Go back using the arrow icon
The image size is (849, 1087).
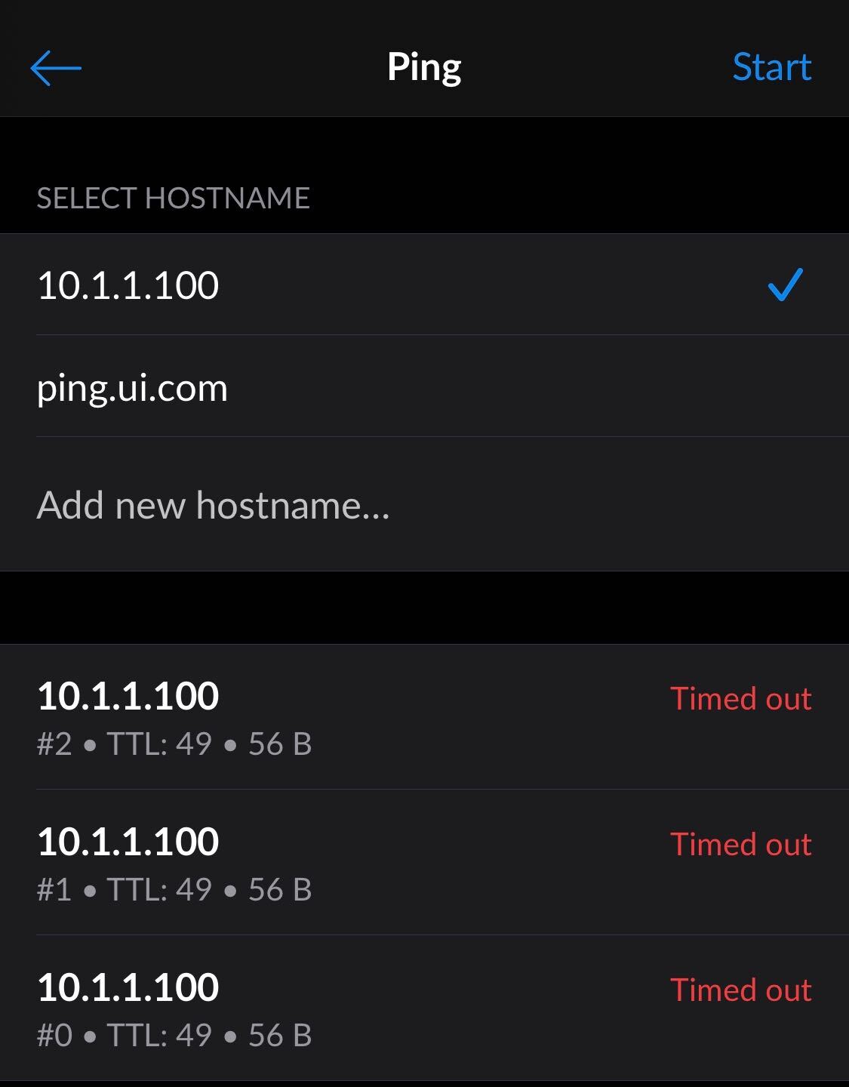pyautogui.click(x=56, y=68)
